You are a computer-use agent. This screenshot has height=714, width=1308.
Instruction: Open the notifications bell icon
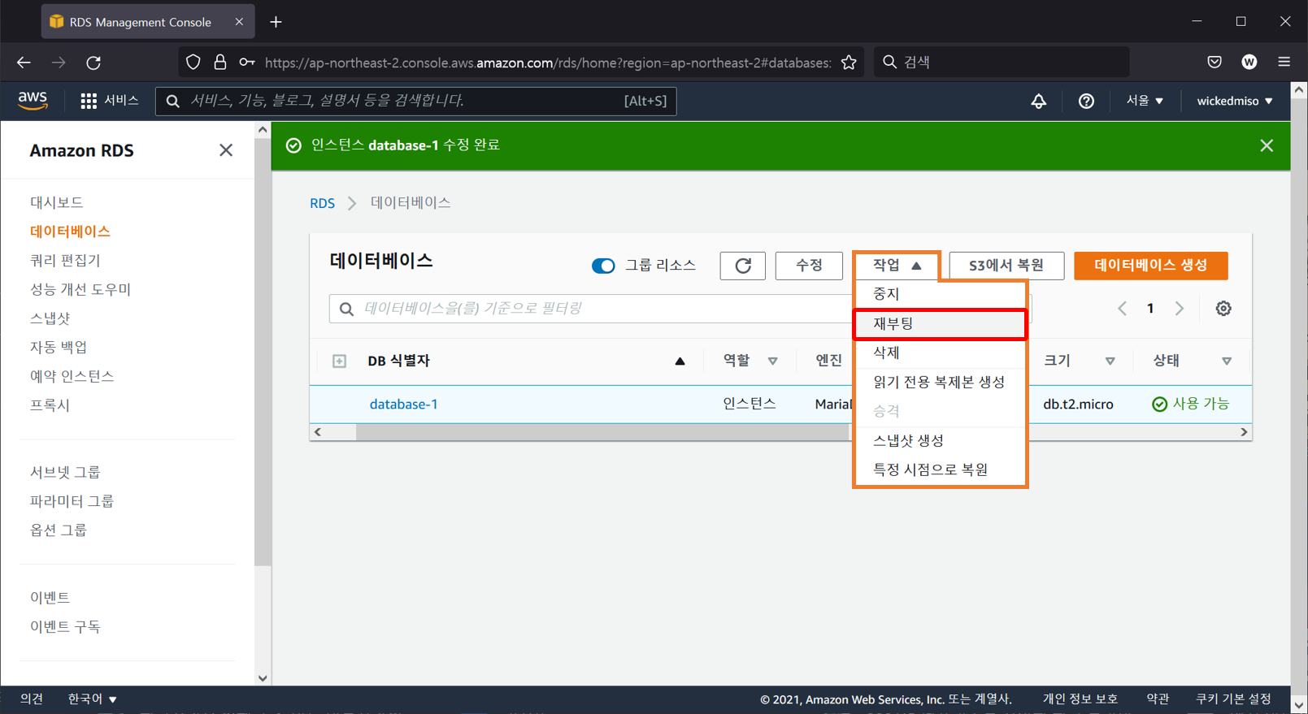1038,101
